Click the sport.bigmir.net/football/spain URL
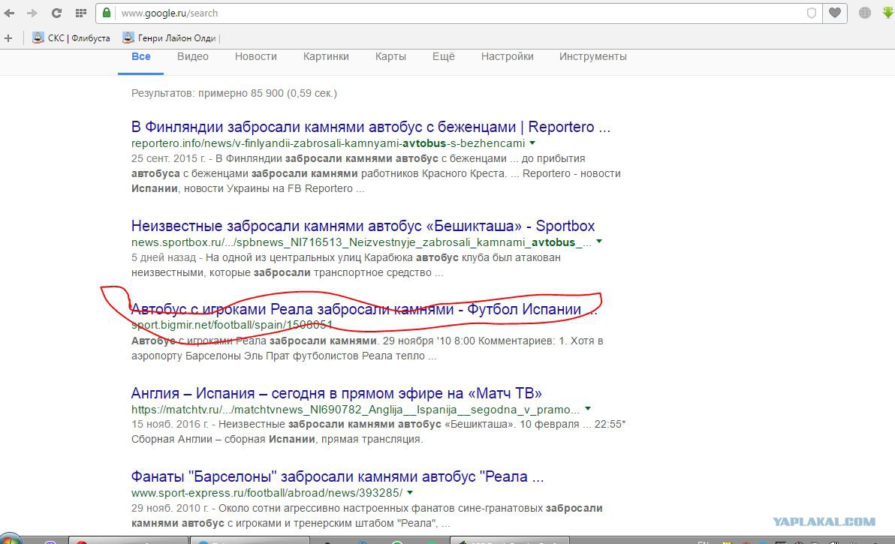 pyautogui.click(x=232, y=325)
